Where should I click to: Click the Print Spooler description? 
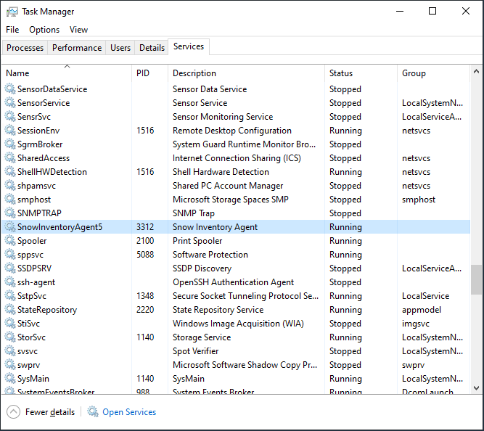coord(197,241)
